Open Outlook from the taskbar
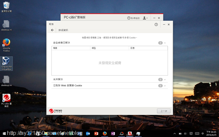 click(88, 134)
